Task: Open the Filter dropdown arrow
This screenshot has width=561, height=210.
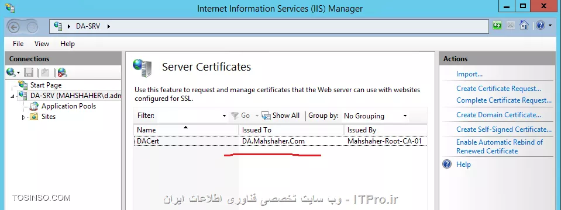Action: tap(224, 116)
